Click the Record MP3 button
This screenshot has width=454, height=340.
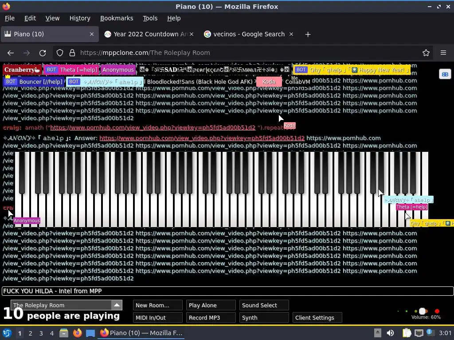211,317
